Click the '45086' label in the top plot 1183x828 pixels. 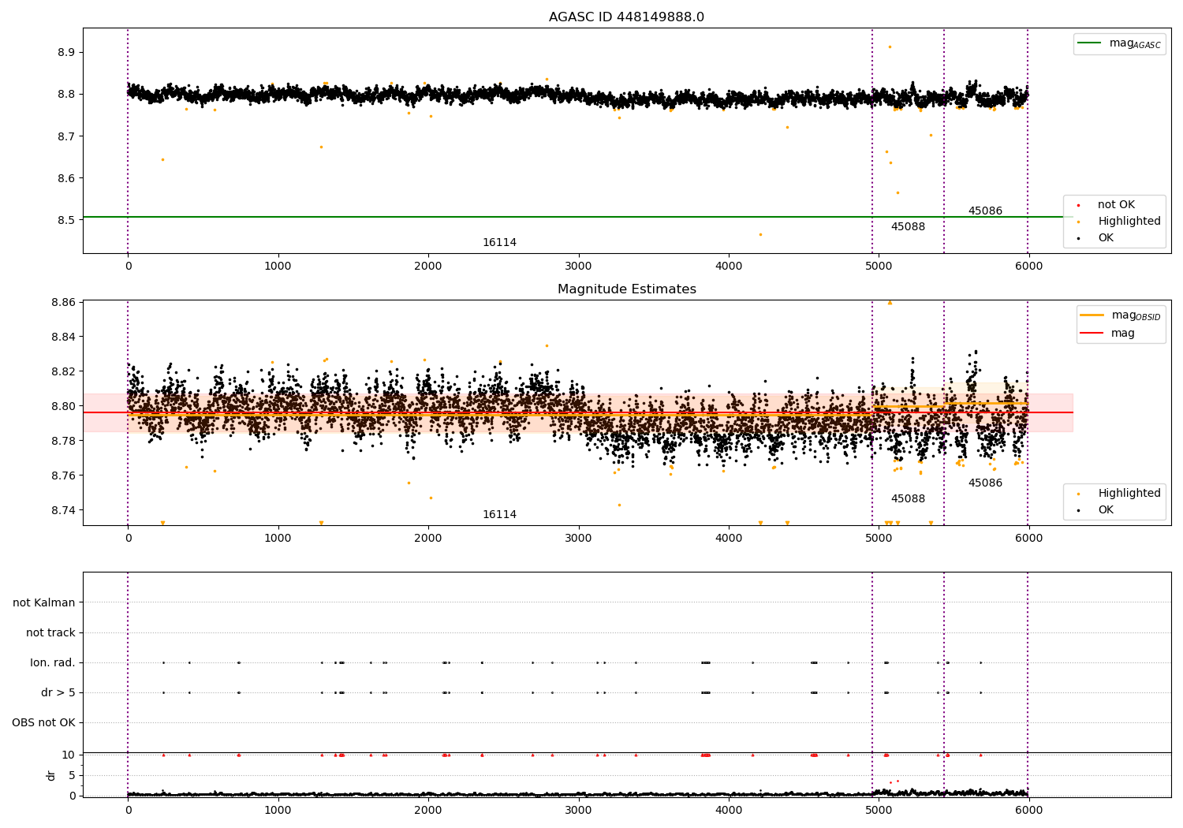tap(985, 211)
